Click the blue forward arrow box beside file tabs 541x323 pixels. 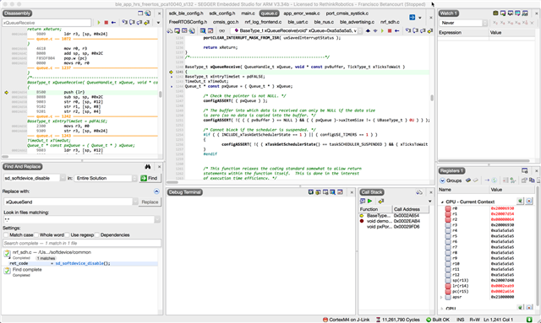pyautogui.click(x=412, y=17)
